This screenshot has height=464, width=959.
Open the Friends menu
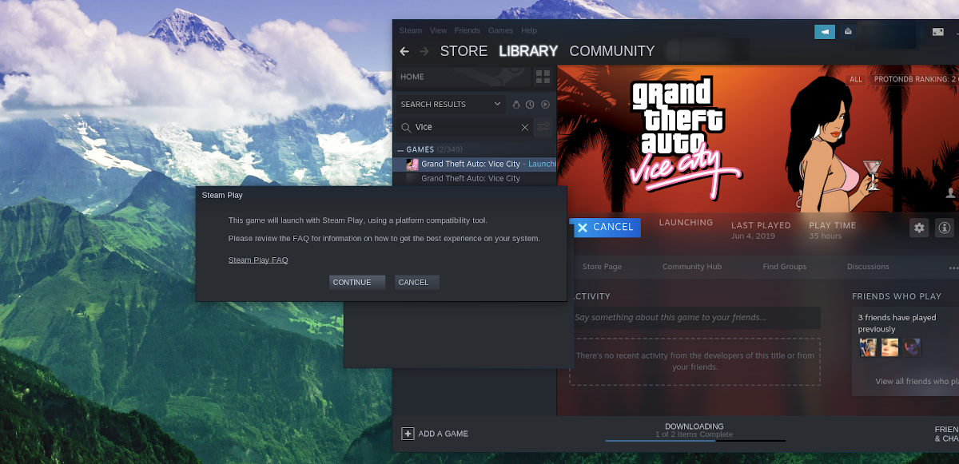(x=468, y=30)
